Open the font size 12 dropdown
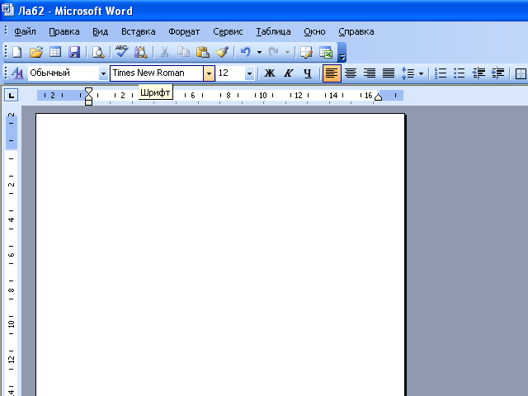Screen dimensions: 528x396 click(249, 73)
